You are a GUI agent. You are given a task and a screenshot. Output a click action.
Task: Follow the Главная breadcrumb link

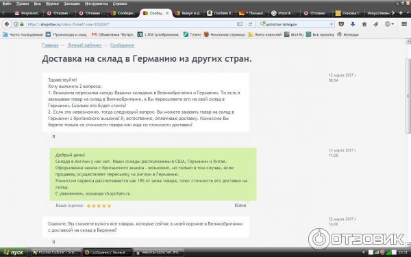[x=50, y=45]
